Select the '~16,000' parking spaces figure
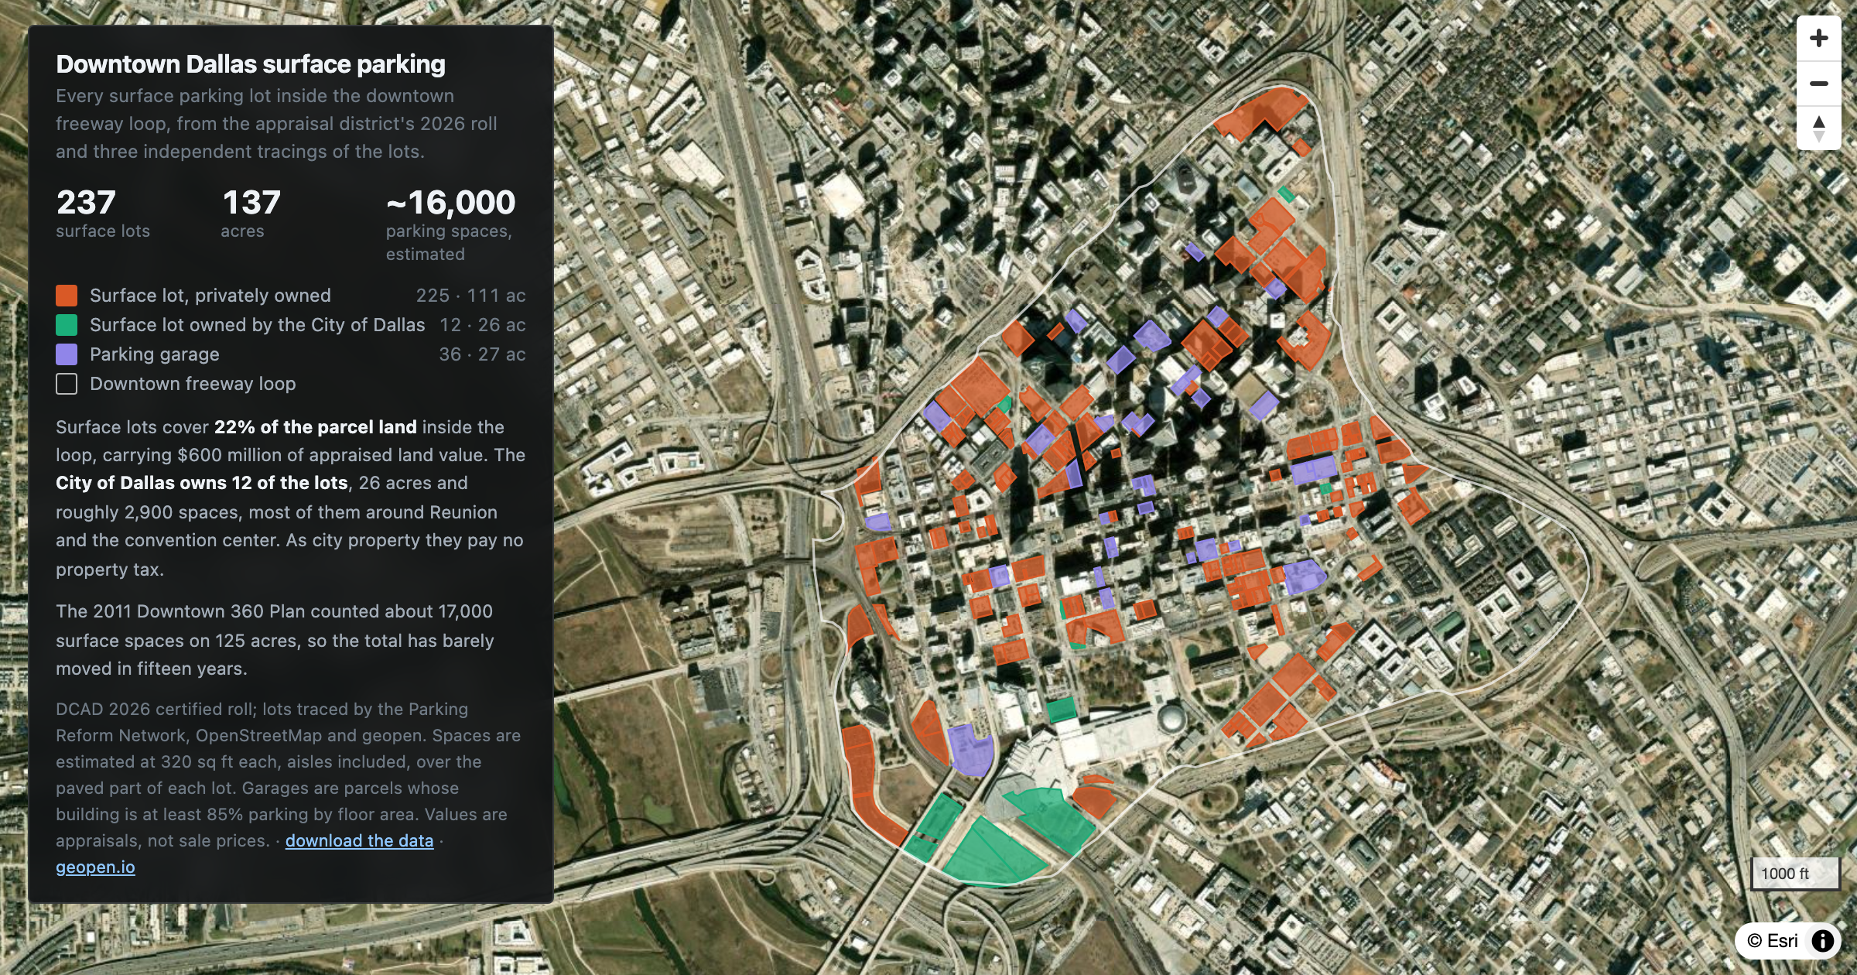1857x975 pixels. tap(450, 203)
